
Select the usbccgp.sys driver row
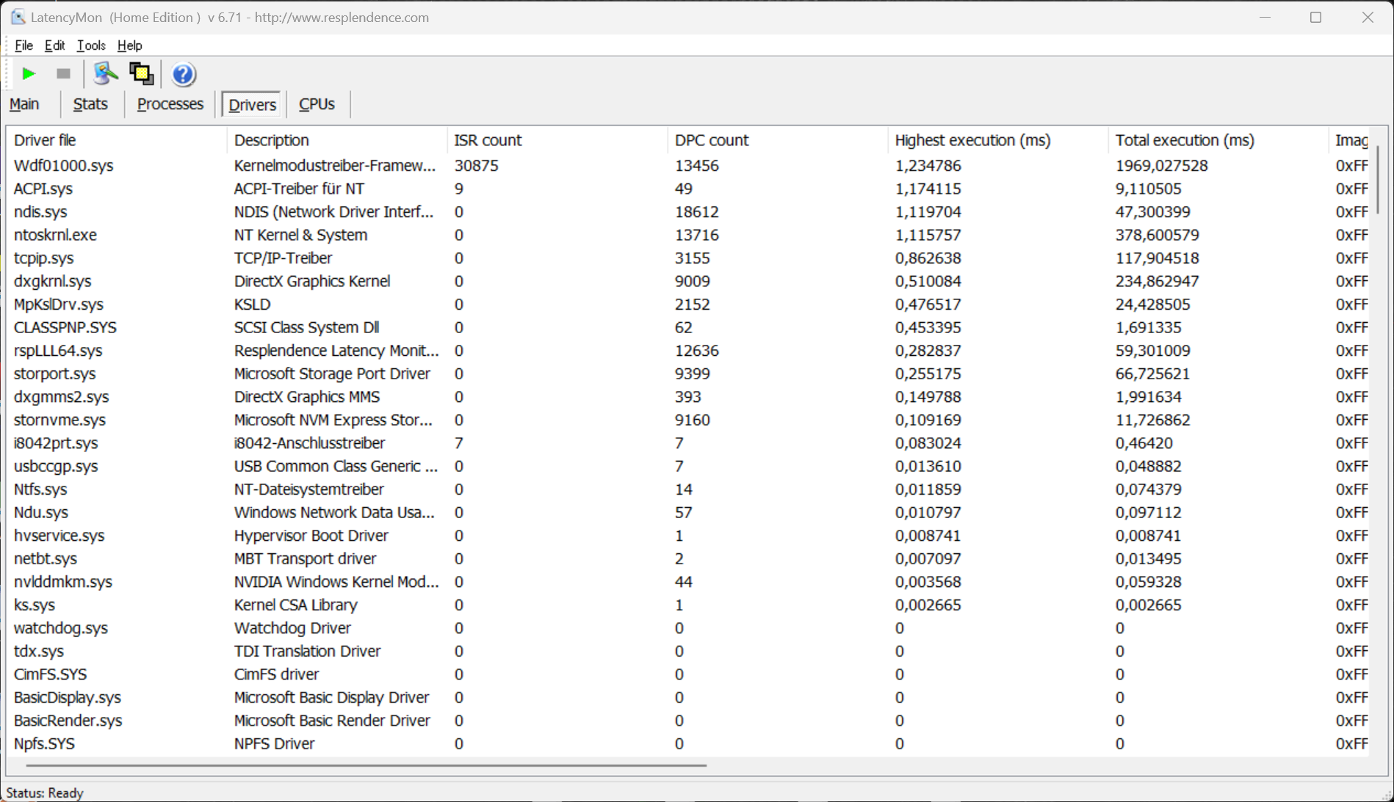687,466
